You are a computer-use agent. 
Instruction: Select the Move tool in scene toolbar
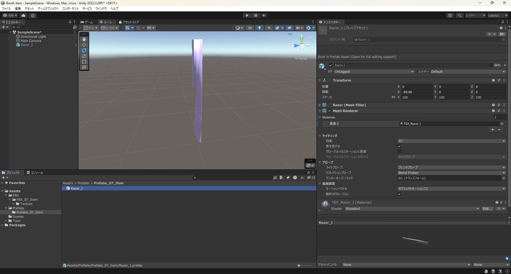click(84, 45)
